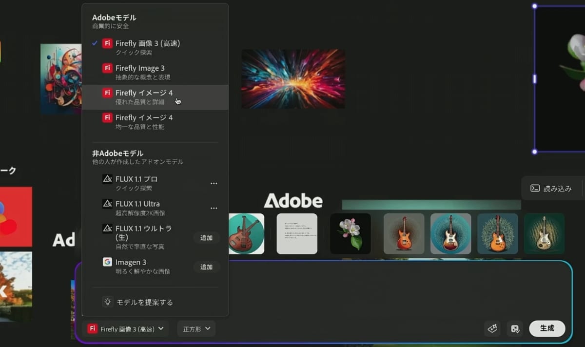Pick Firefly イメージ 4 with 優れた品質と詳細
Viewport: 585px width, 347px height.
155,97
